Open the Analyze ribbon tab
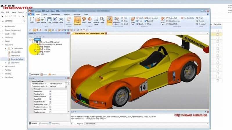 (x=67, y=14)
